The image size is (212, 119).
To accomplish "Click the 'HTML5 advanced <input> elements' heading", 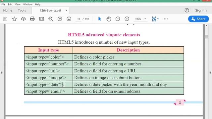I will (104, 35).
